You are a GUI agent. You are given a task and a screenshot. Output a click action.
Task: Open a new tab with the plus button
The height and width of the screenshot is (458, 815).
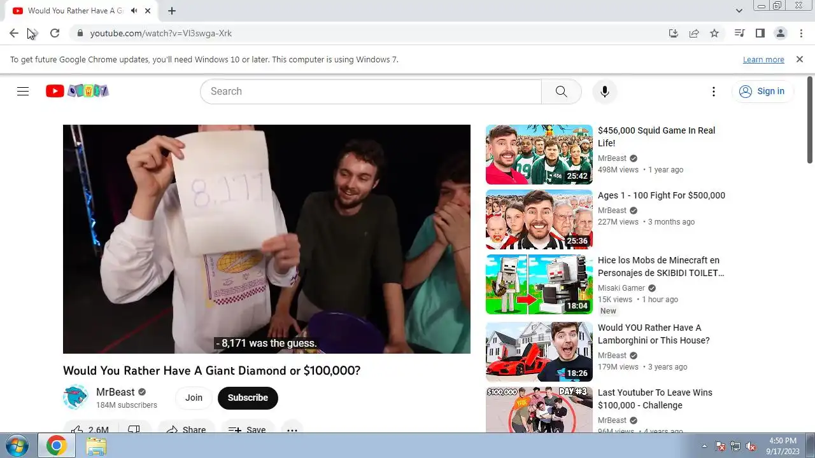point(172,11)
